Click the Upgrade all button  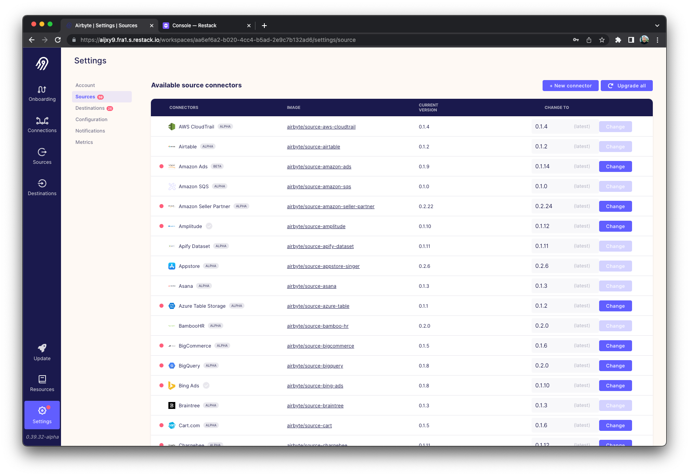tap(626, 86)
